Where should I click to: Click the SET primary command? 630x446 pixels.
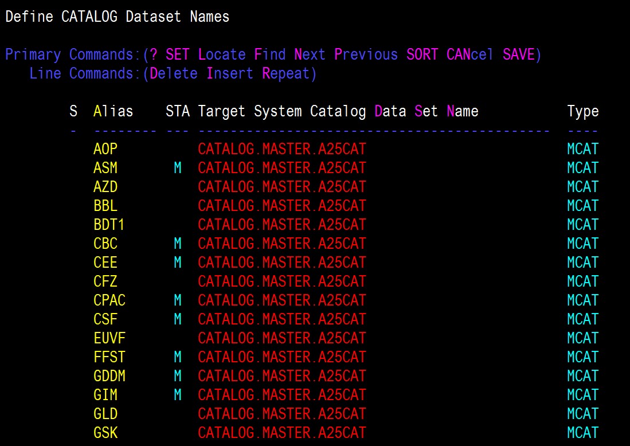point(177,54)
